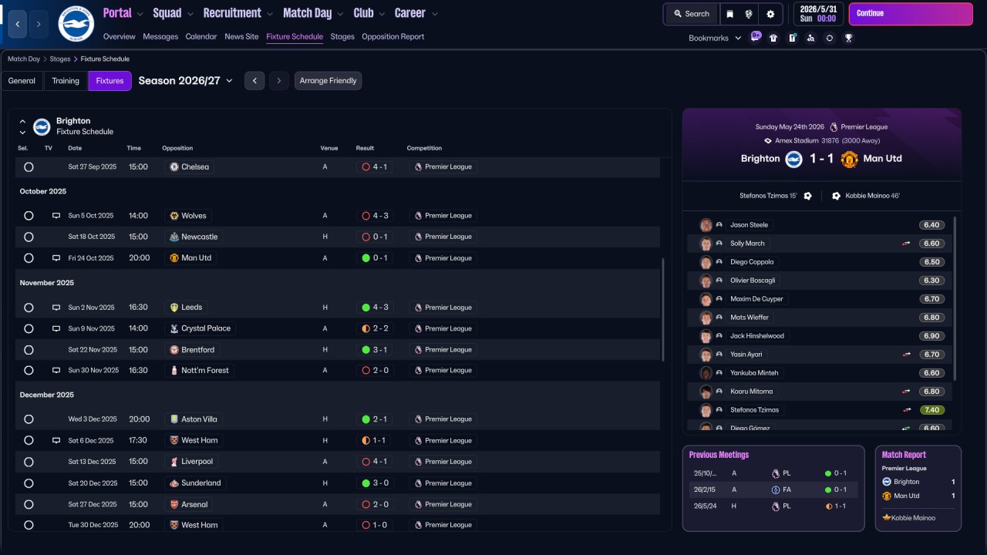This screenshot has width=987, height=555.
Task: Click the Leeds crest in fixture list
Action: tap(174, 308)
